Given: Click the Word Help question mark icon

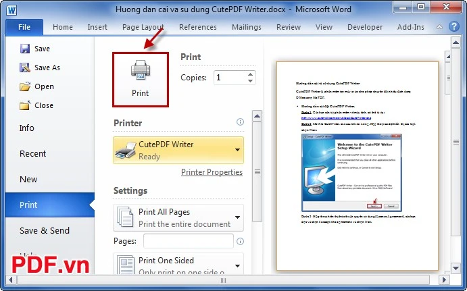Looking at the screenshot, I should tap(454, 27).
